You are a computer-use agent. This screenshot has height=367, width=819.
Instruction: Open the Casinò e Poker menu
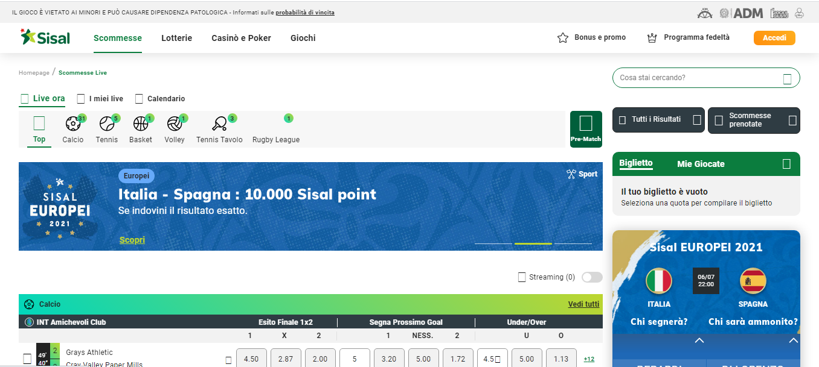pos(241,38)
